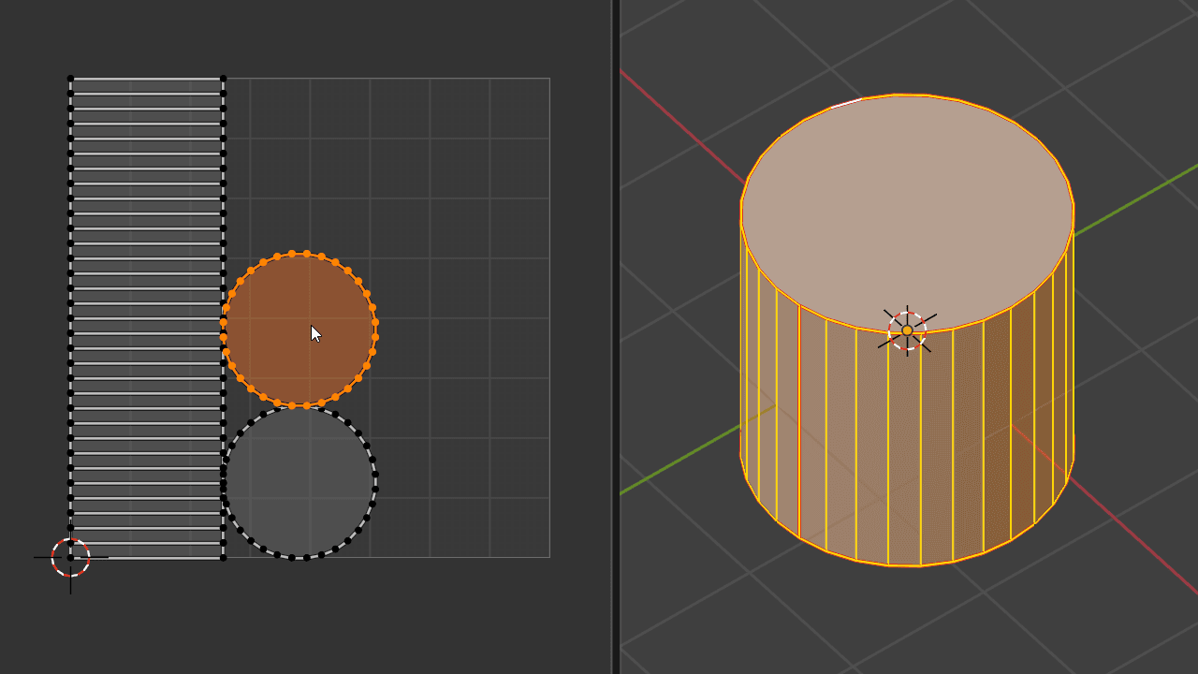Click the 2D cursor in the UV editor
Screen dimensions: 1198x674
tap(70, 557)
